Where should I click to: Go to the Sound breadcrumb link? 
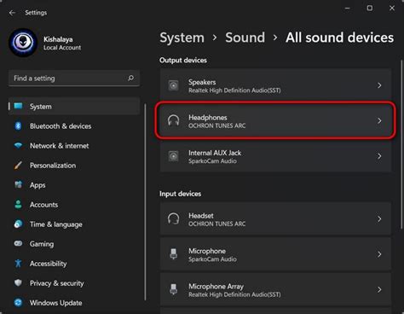(245, 38)
